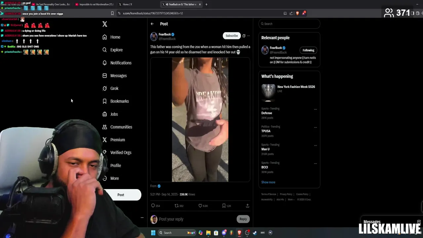Viewport: 423px width, 238px height.
Task: Click the X logo in sidebar
Action: click(x=105, y=24)
